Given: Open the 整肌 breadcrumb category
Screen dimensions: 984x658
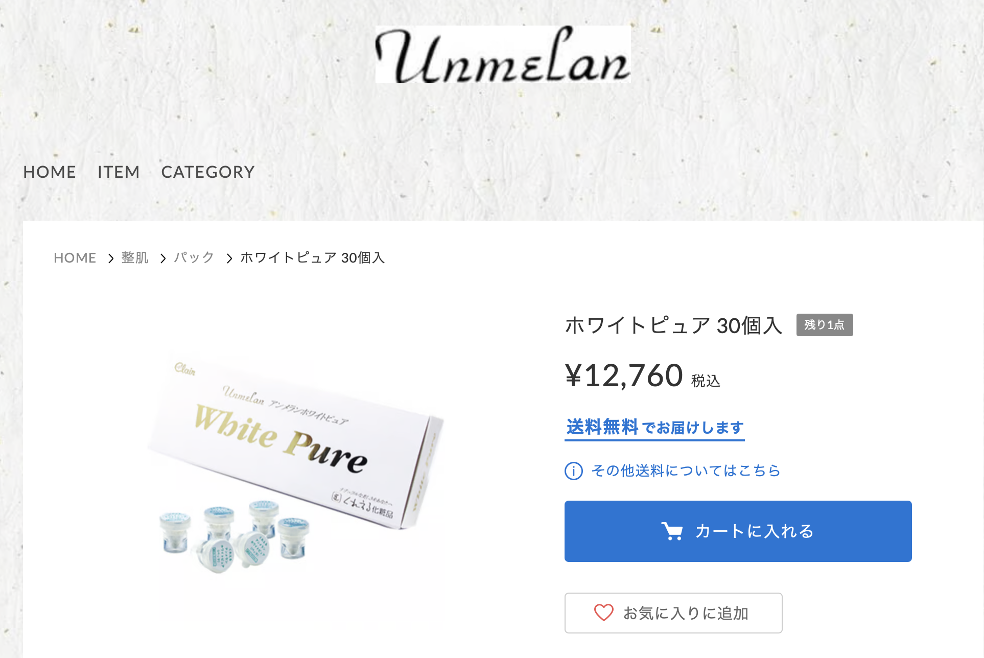Looking at the screenshot, I should (135, 258).
